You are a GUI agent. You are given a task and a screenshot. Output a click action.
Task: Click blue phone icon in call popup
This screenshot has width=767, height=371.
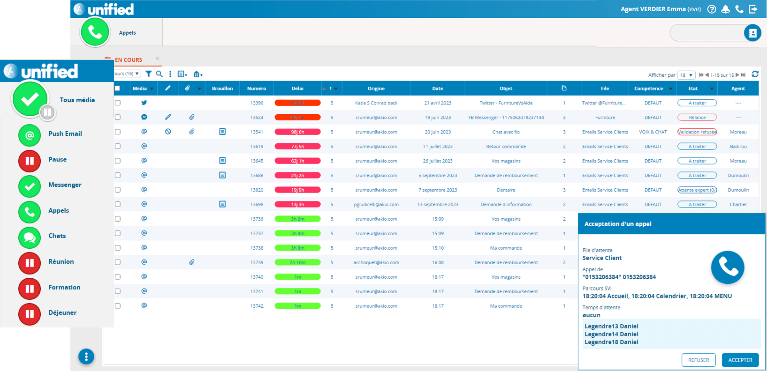click(728, 267)
